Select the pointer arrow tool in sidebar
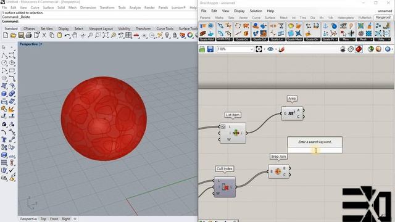The width and height of the screenshot is (395, 222). 4,47
